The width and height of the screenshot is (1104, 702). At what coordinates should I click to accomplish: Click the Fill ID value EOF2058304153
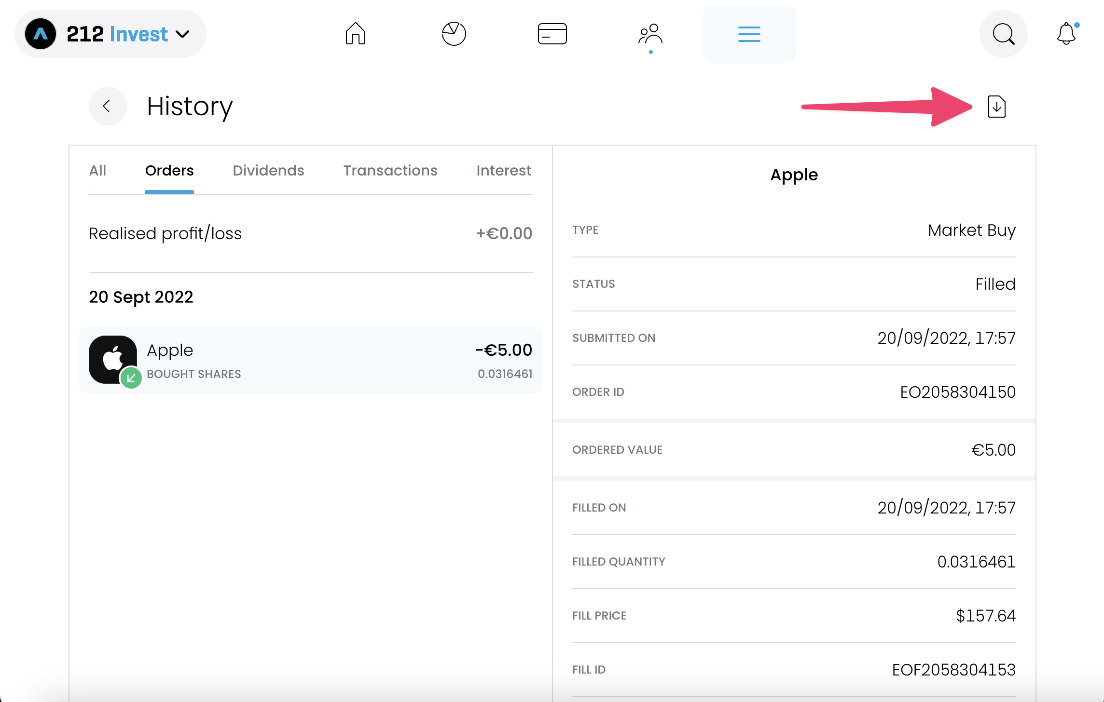click(x=953, y=670)
